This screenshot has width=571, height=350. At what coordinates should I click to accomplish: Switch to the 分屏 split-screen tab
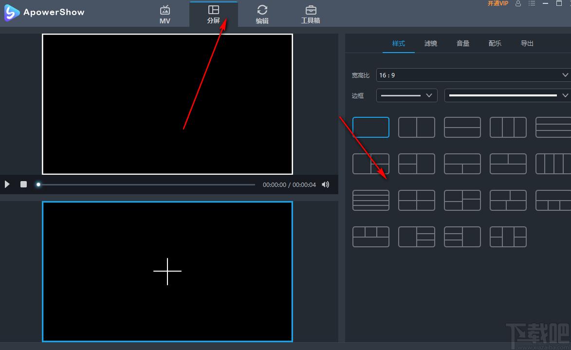click(x=213, y=15)
